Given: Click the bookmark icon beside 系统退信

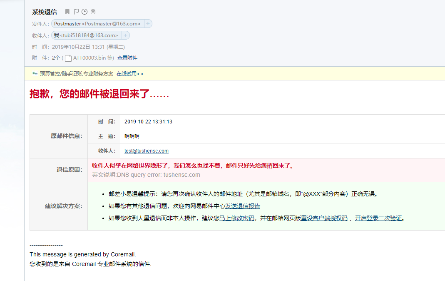Looking at the screenshot, I should point(67,12).
